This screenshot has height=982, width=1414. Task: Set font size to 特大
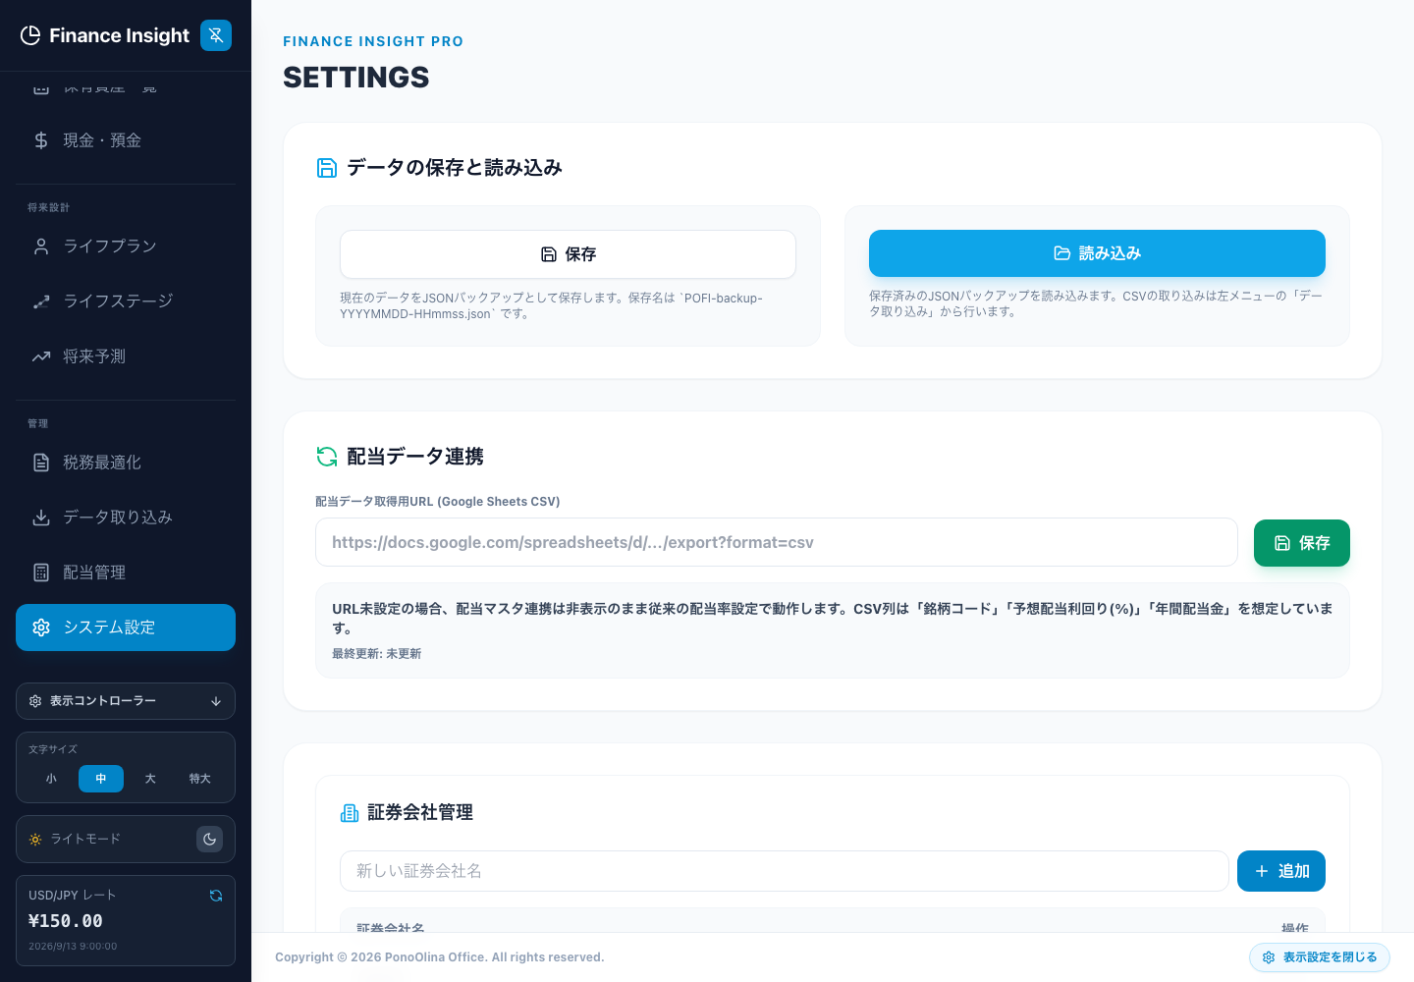click(200, 779)
